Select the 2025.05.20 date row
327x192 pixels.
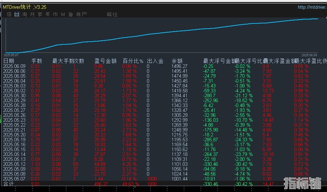pyautogui.click(x=14, y=135)
